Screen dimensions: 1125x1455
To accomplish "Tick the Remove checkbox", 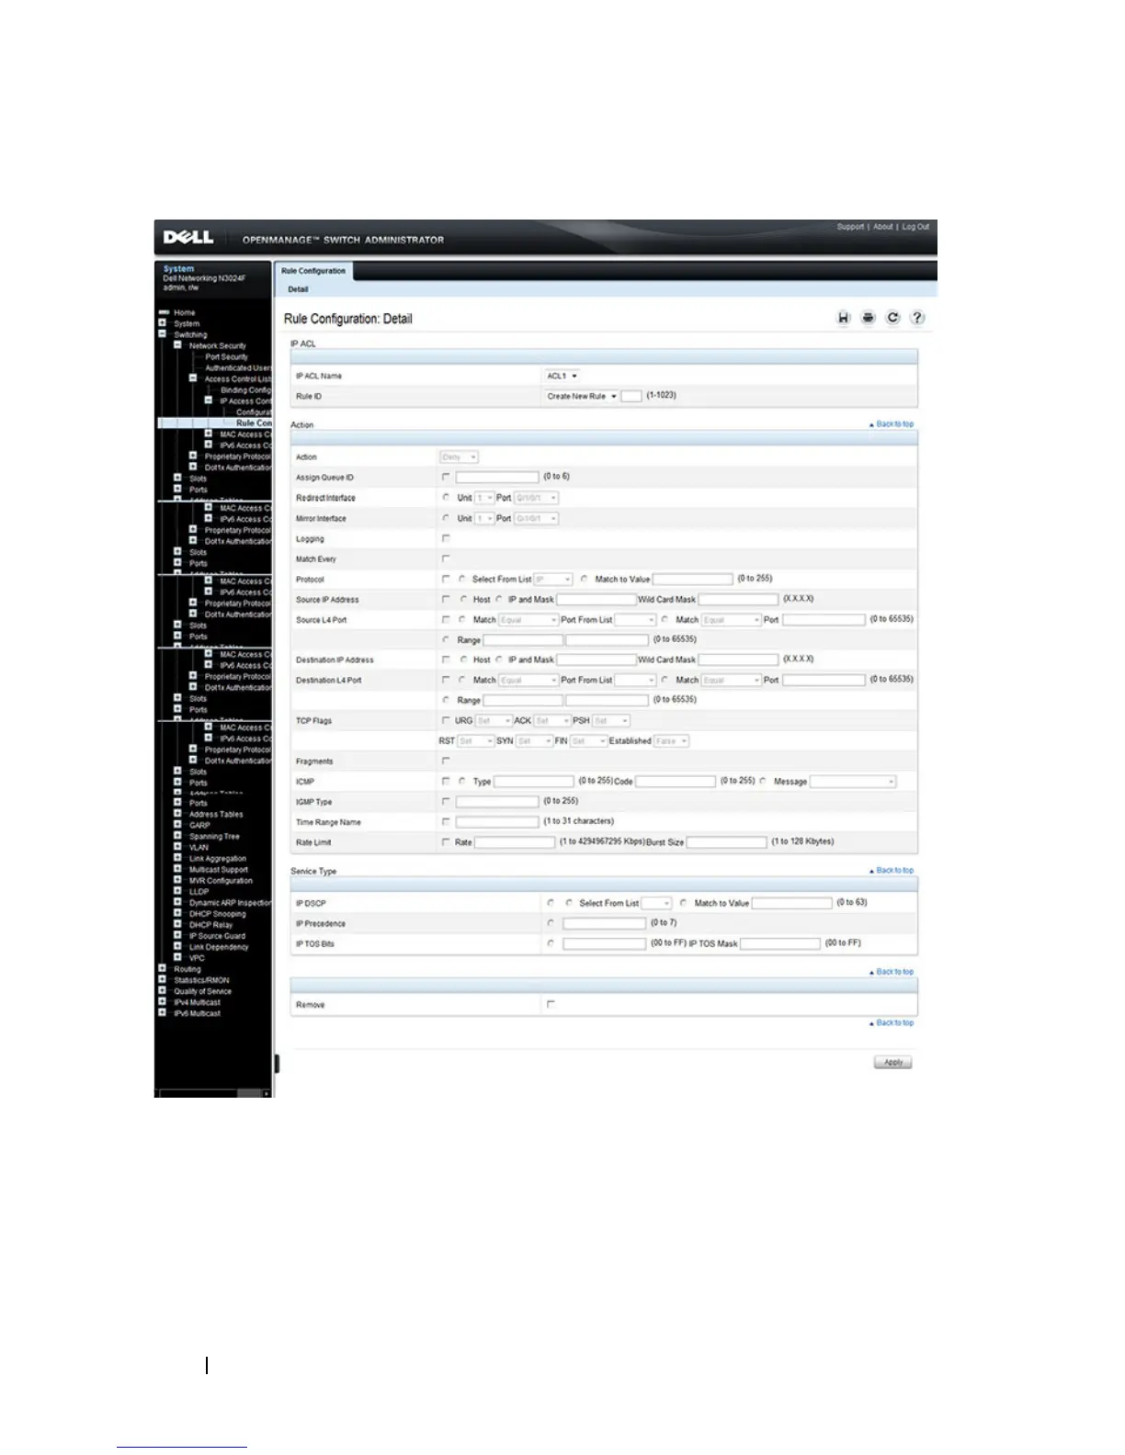I will (551, 1004).
